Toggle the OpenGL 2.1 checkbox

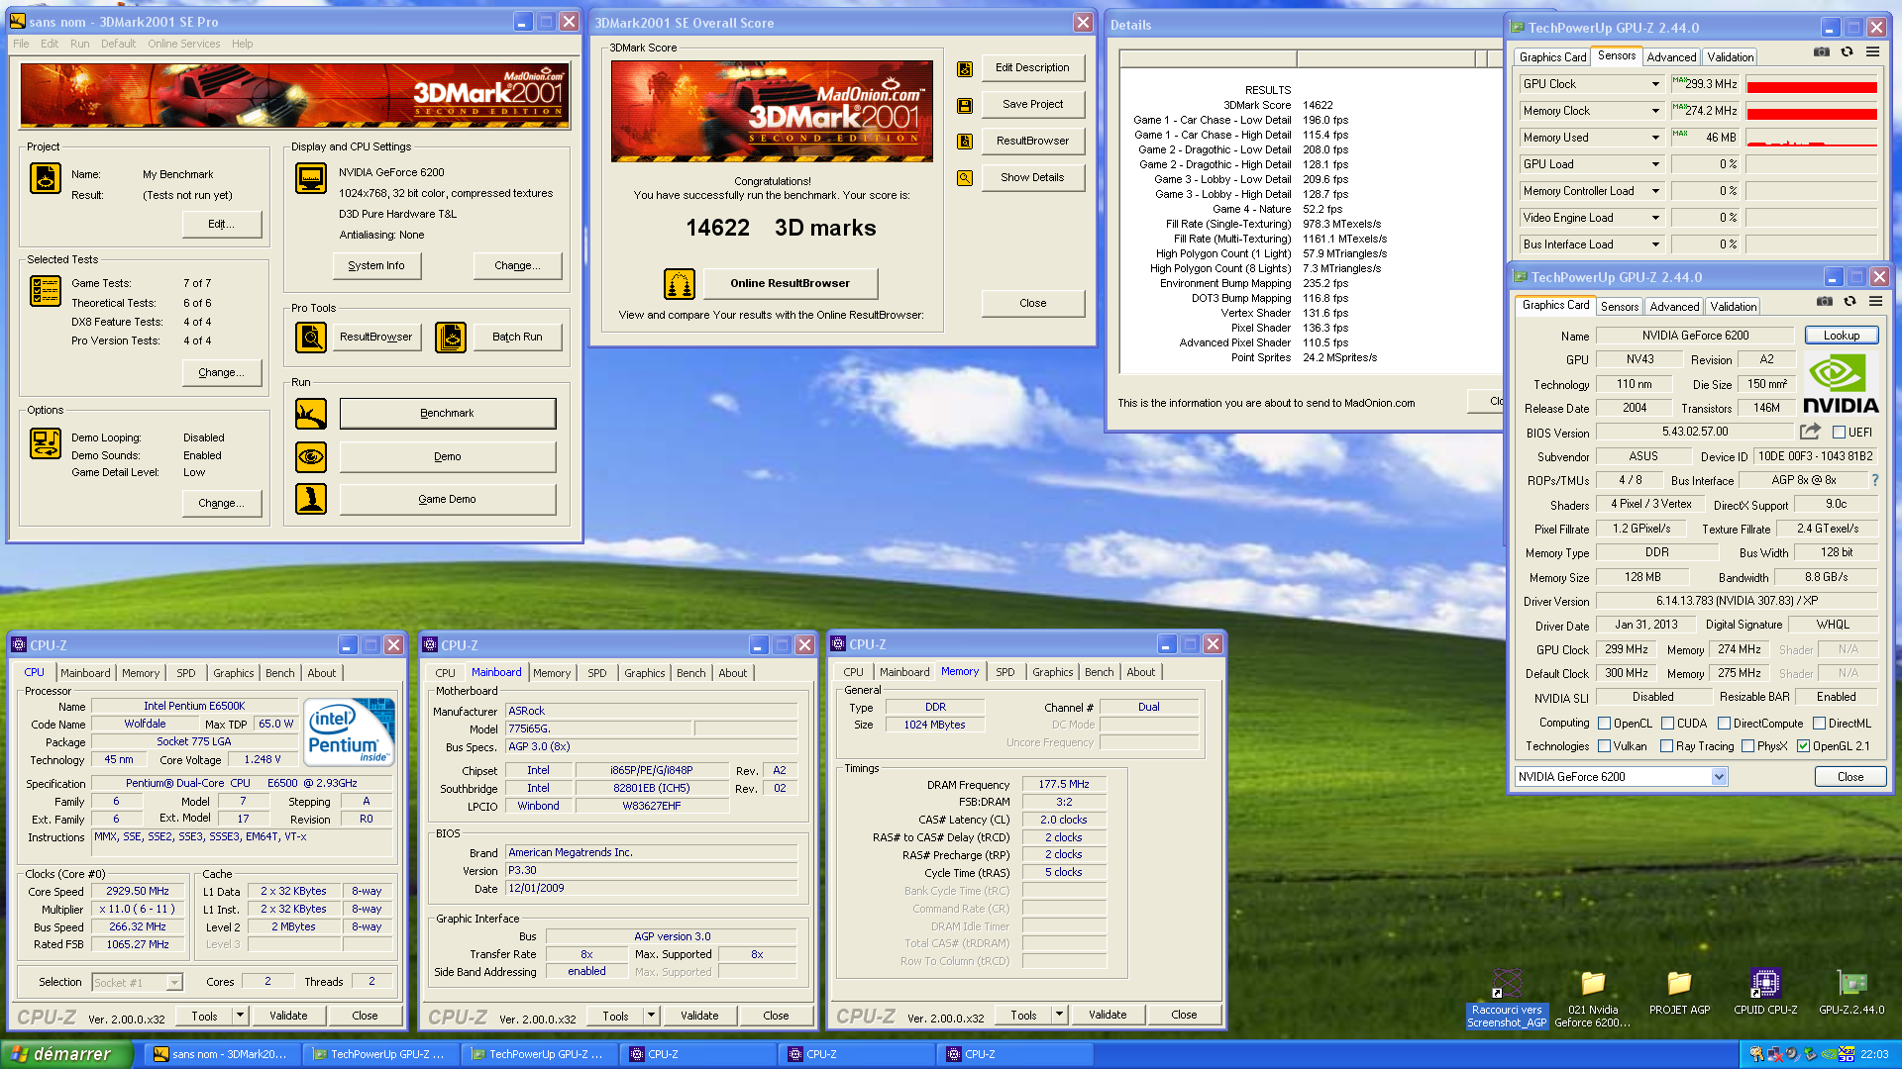pyautogui.click(x=1803, y=746)
